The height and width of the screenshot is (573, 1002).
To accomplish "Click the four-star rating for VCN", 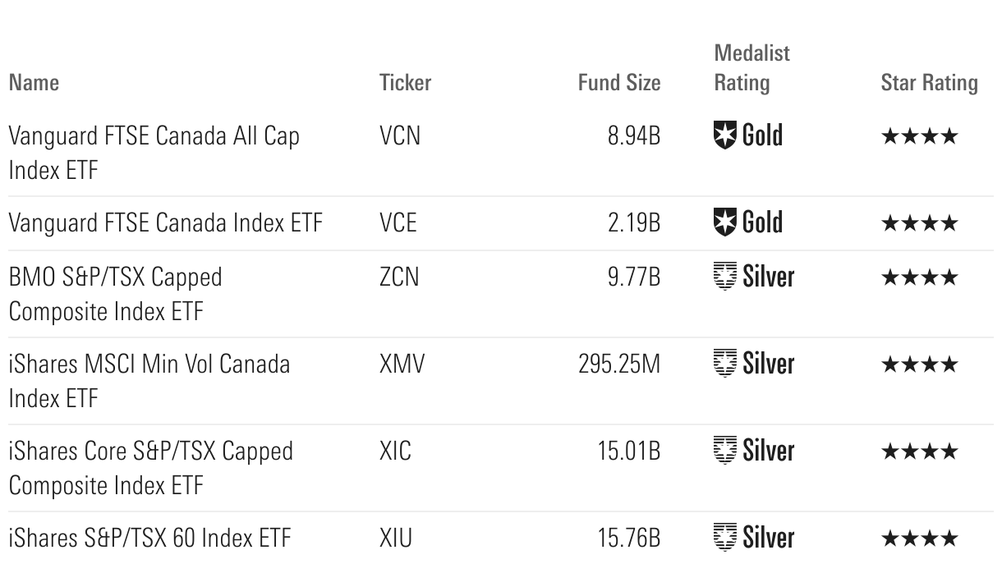I will point(919,136).
